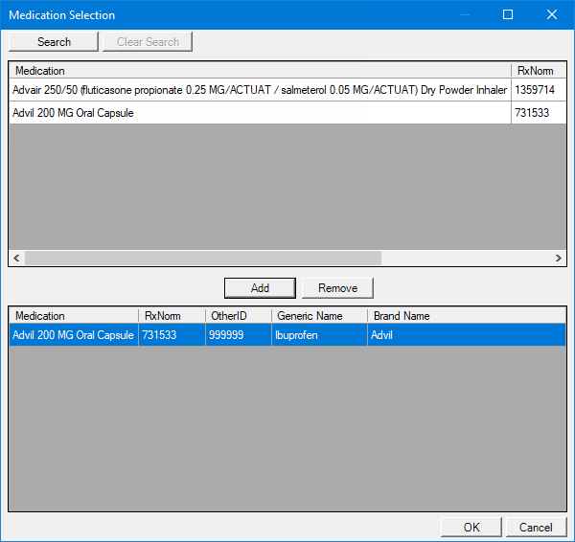Click the upper list RxNorm column header
The width and height of the screenshot is (575, 542).
coord(539,70)
